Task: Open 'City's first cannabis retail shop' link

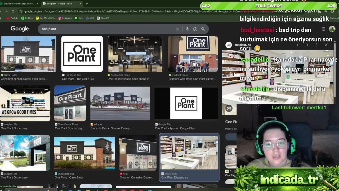Action: (24, 79)
